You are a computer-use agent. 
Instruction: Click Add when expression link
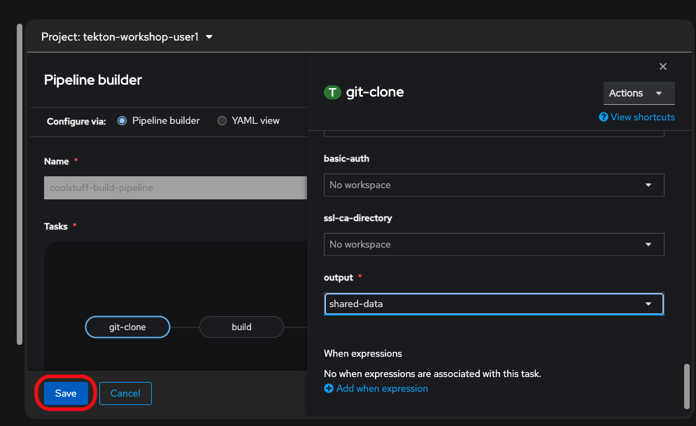(382, 388)
